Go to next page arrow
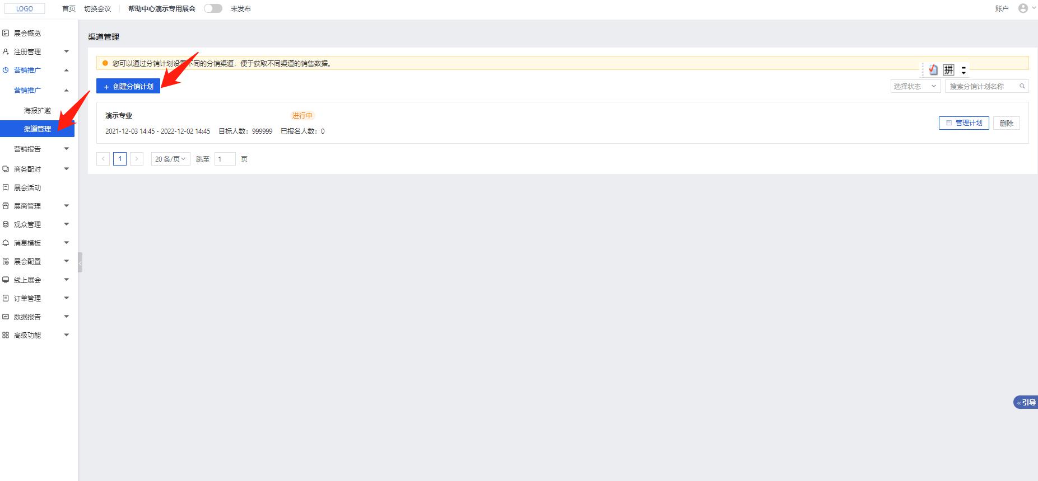 click(136, 159)
